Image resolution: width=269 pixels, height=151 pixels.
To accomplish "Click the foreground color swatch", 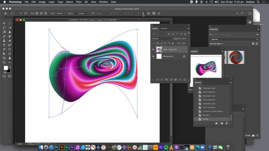I will click(5, 68).
